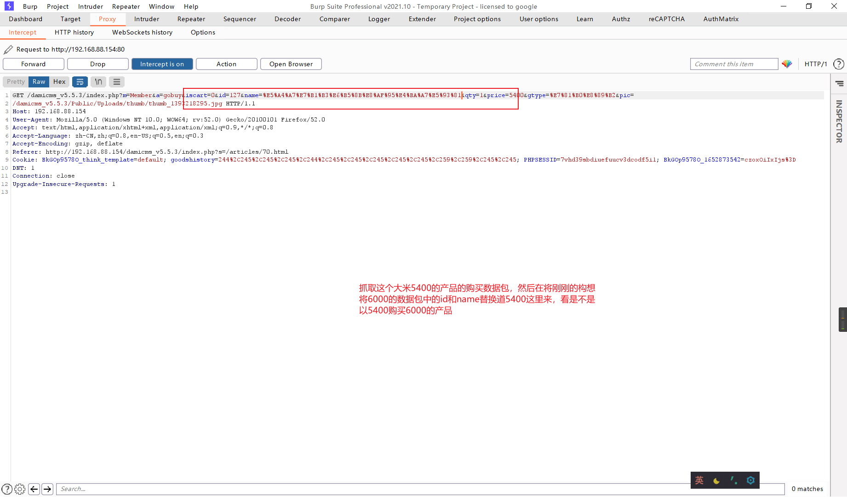Open search settings via gear icon
The image size is (847, 497).
[19, 489]
